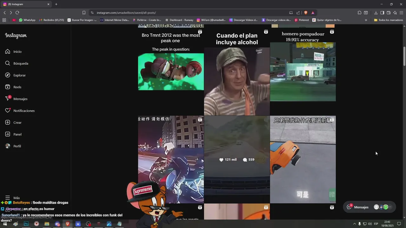Screen dimensions: 406x228
Task: Click the bookmark icon beside address bar
Action: (84, 13)
